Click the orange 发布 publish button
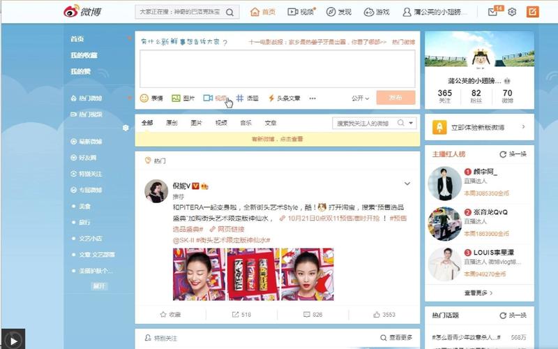This screenshot has width=558, height=349. [395, 98]
